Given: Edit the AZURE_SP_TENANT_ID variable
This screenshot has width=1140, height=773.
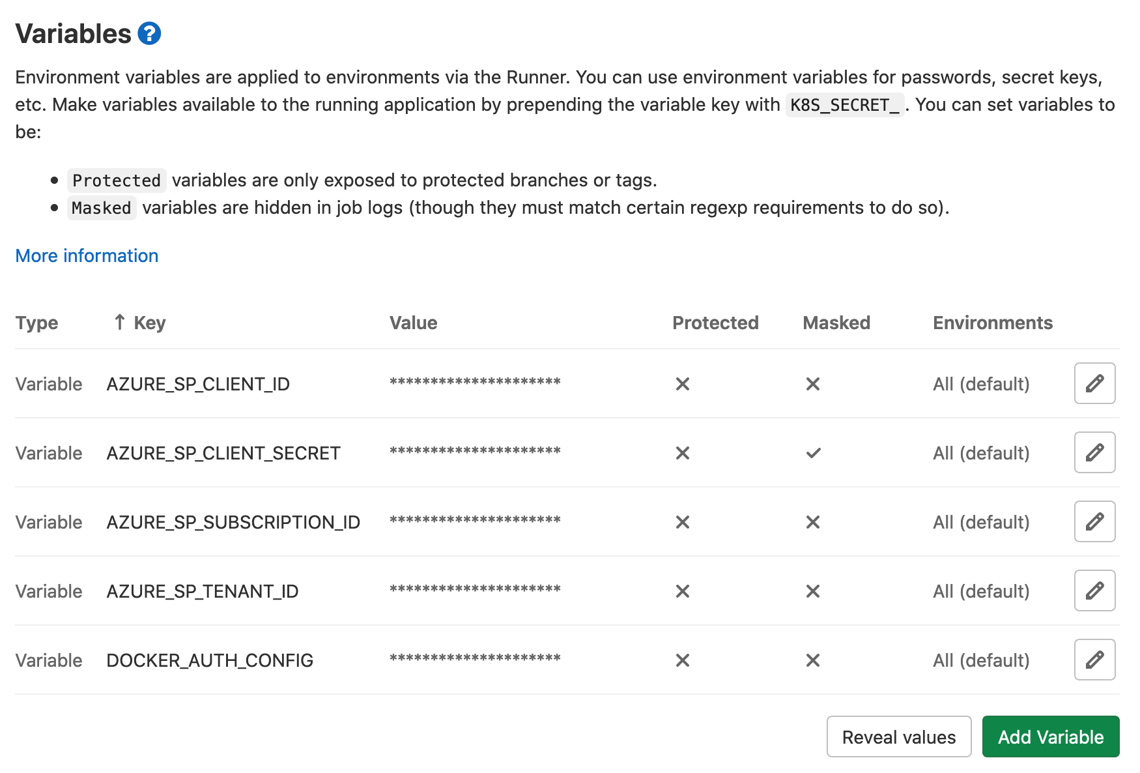Looking at the screenshot, I should coord(1094,591).
